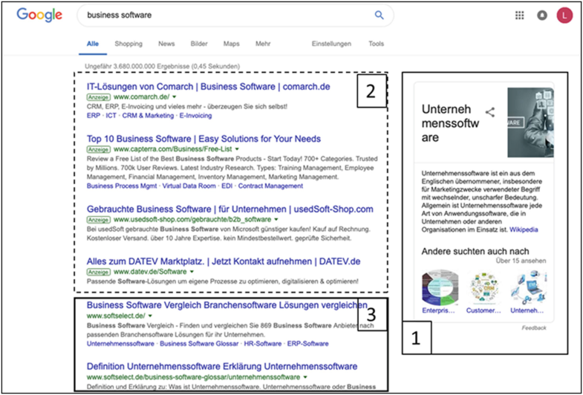
Task: Expand dropdown arrow next to softselect.de glossar URL
Action: tap(305, 377)
